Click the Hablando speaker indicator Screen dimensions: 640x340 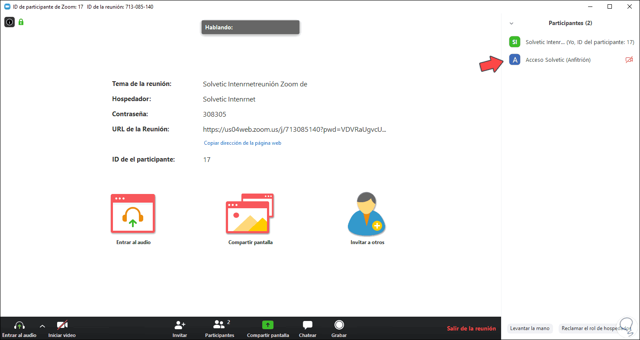250,27
